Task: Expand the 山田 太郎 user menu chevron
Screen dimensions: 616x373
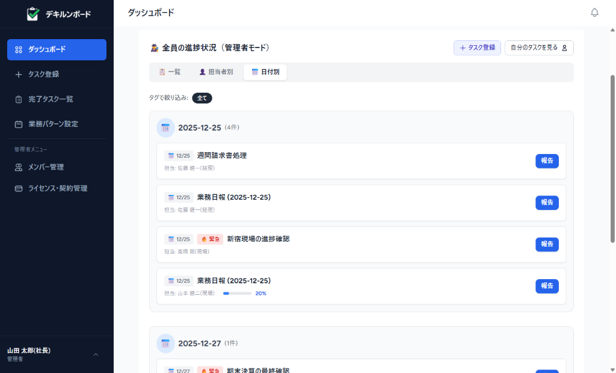Action: (x=95, y=355)
